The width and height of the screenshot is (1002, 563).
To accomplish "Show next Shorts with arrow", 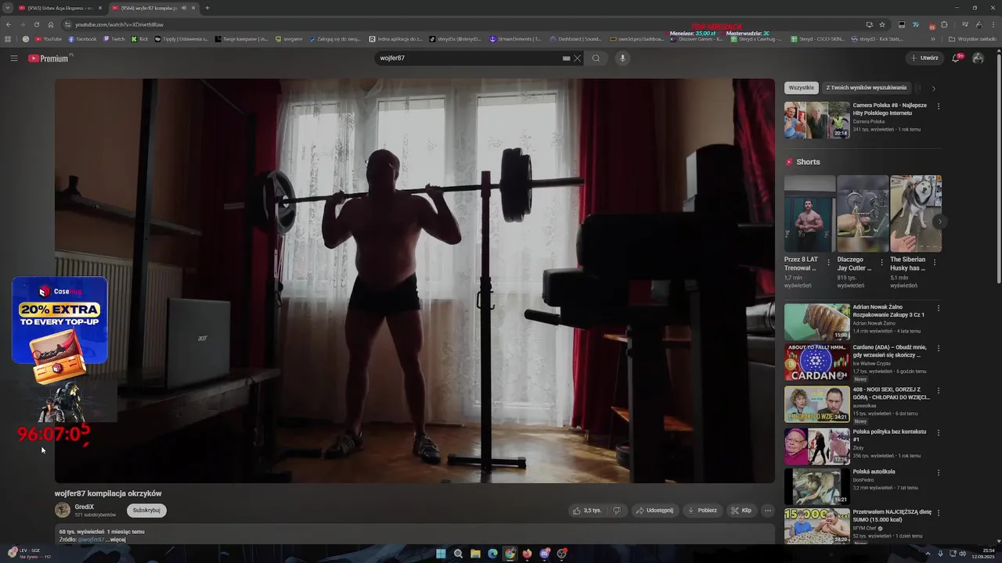I will pos(939,222).
